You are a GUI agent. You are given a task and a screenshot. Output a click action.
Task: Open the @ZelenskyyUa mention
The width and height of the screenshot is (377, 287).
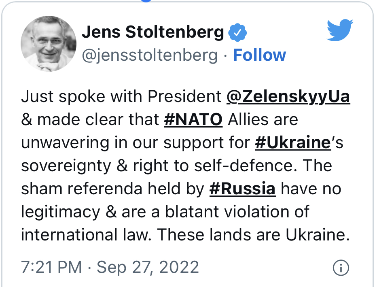click(288, 97)
